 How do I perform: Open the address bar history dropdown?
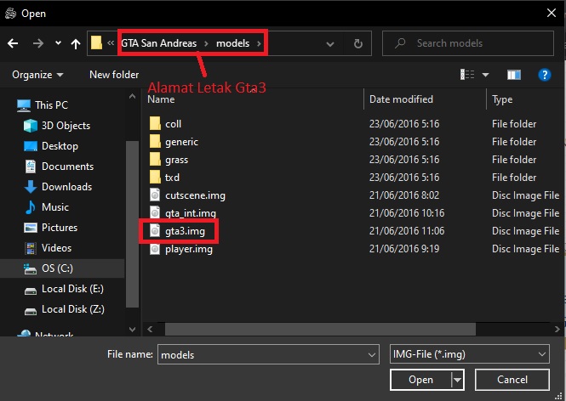click(330, 44)
